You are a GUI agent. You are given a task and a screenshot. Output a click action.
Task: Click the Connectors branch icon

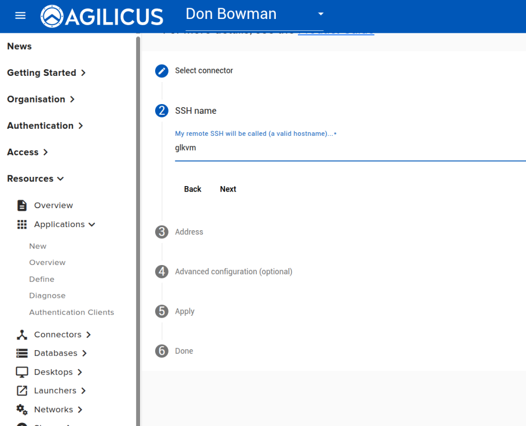(x=22, y=335)
